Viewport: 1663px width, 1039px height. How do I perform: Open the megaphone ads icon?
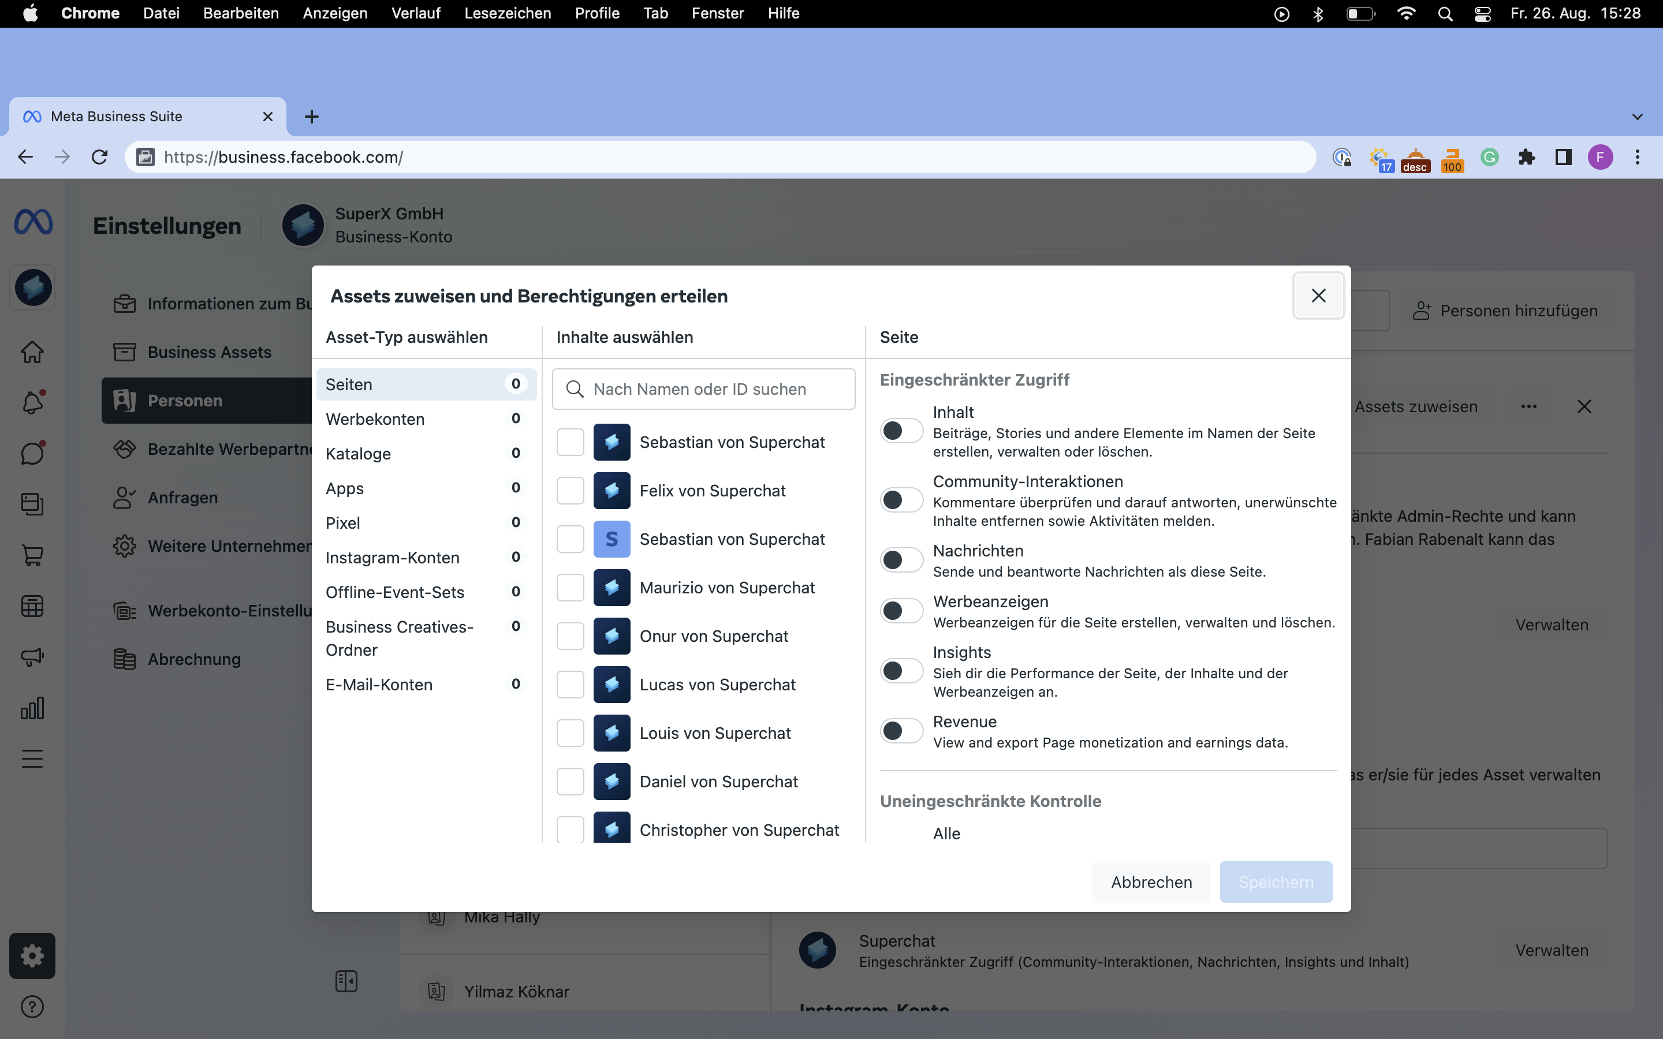coord(32,657)
